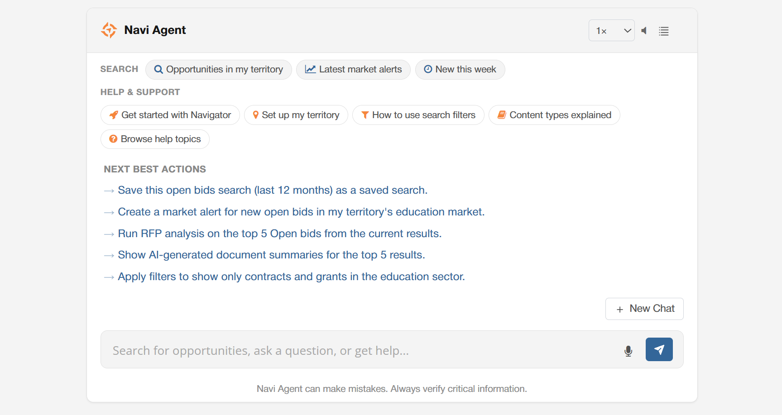Show AI-generated document summaries link

[x=271, y=255]
